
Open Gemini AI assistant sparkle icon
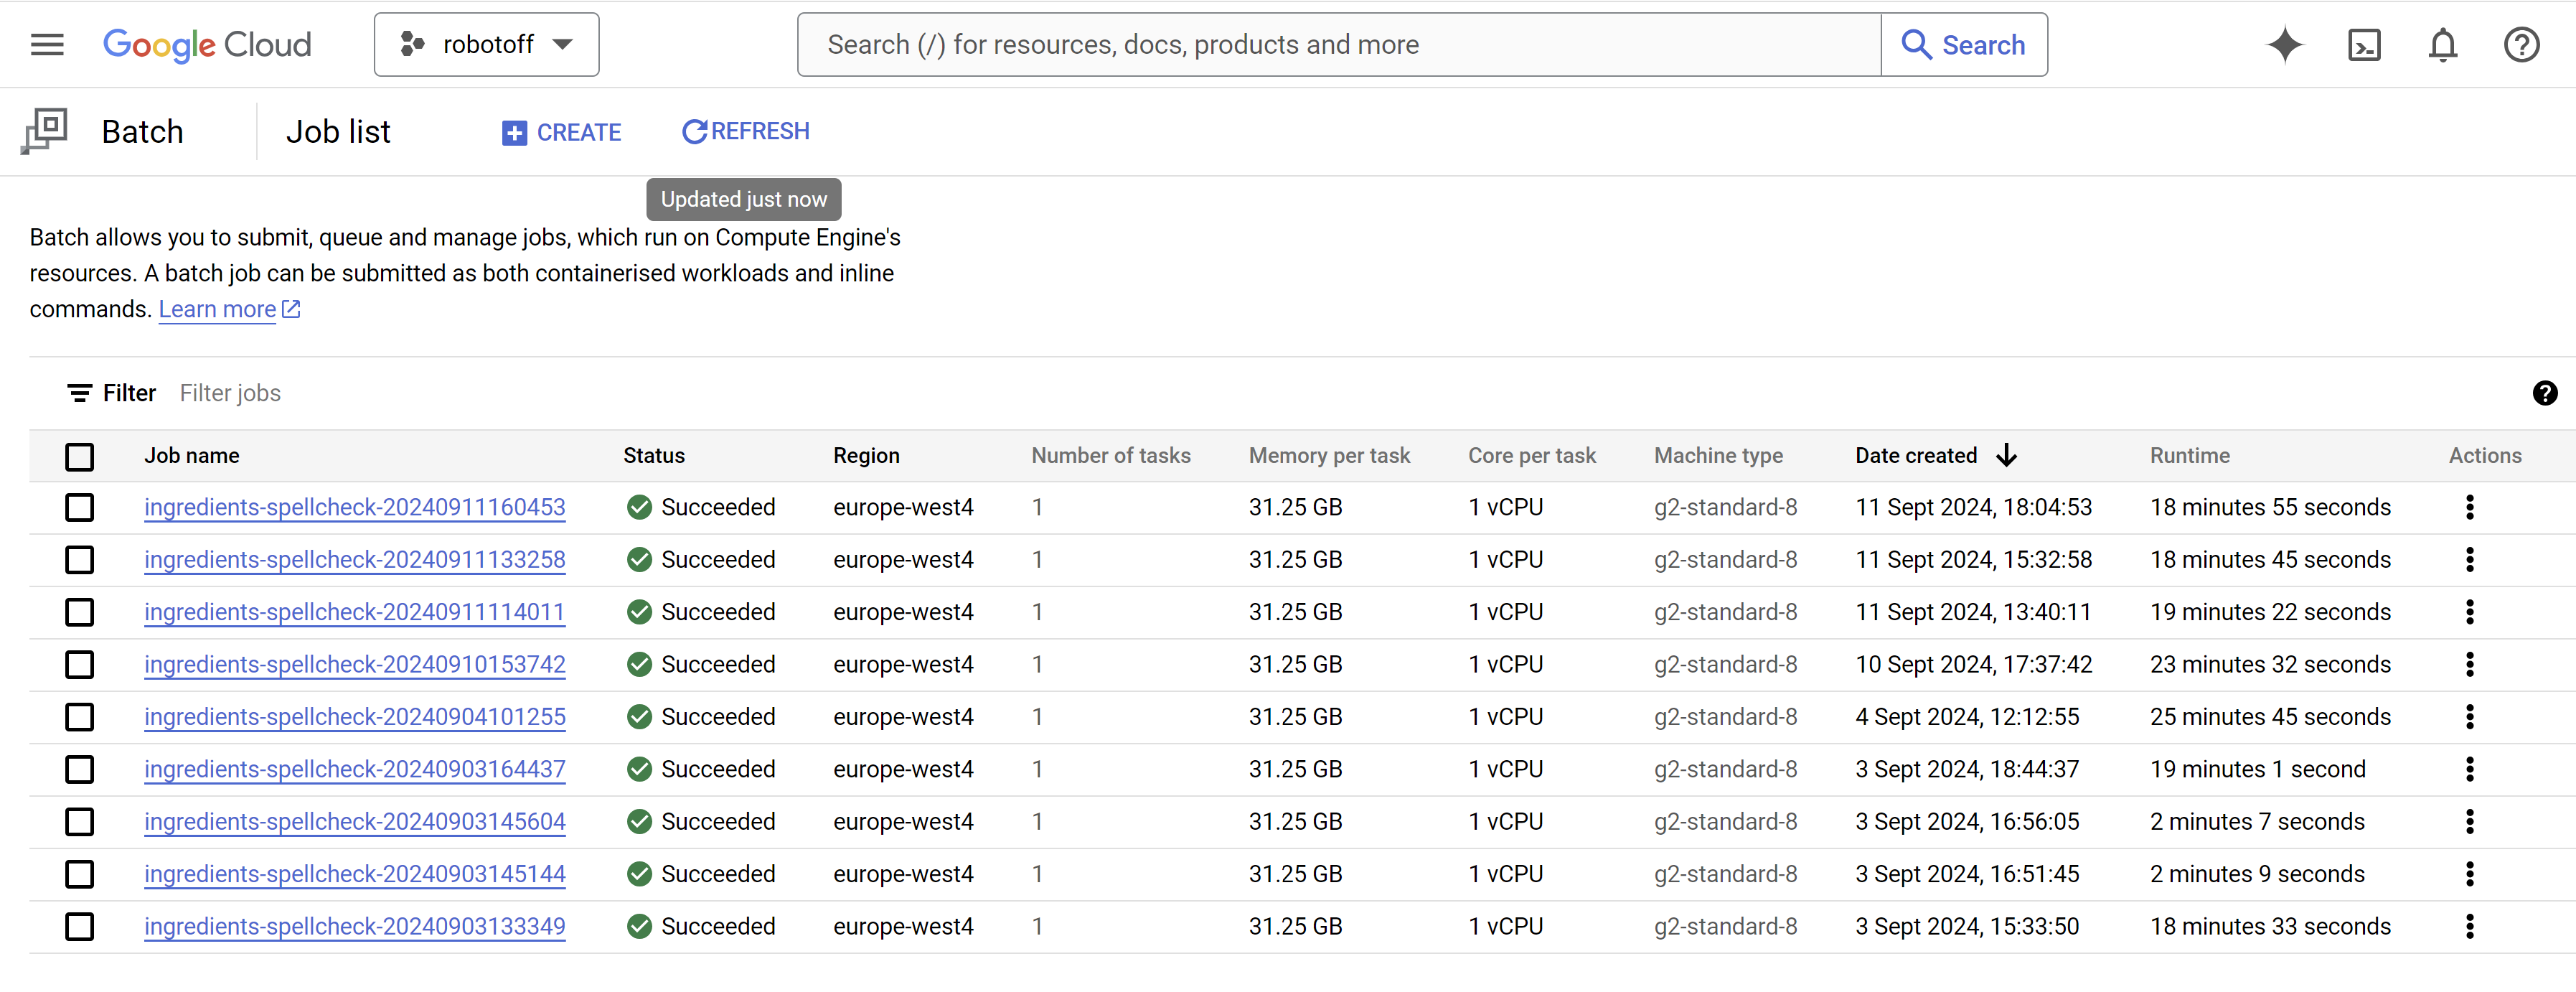tap(2284, 44)
